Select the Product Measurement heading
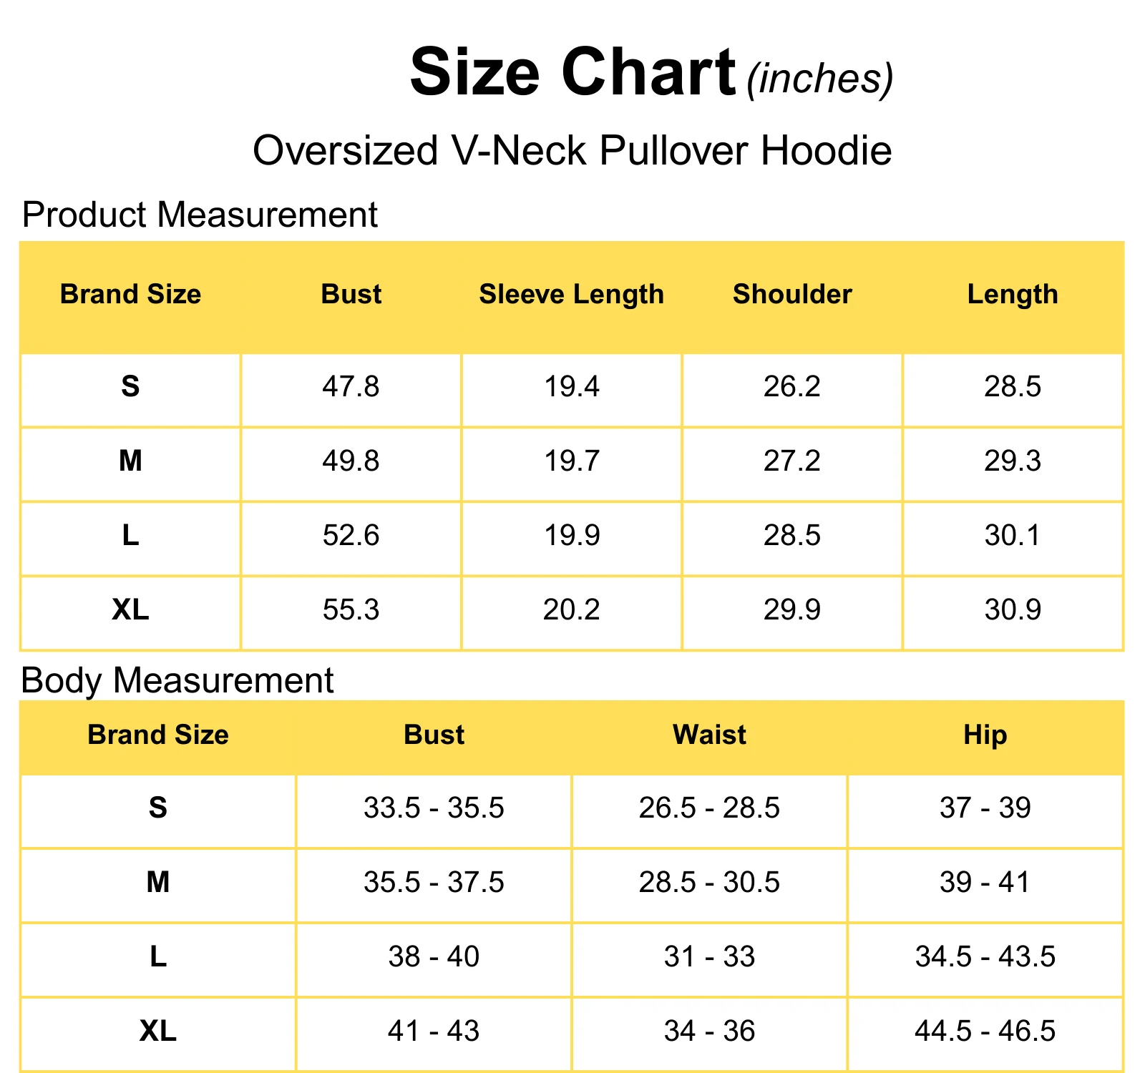 [x=200, y=215]
